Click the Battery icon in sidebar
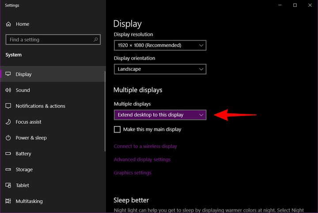 pos(8,153)
